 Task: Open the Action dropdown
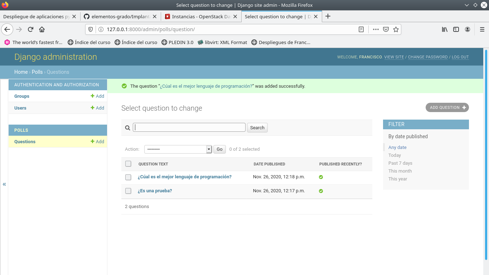pyautogui.click(x=178, y=149)
